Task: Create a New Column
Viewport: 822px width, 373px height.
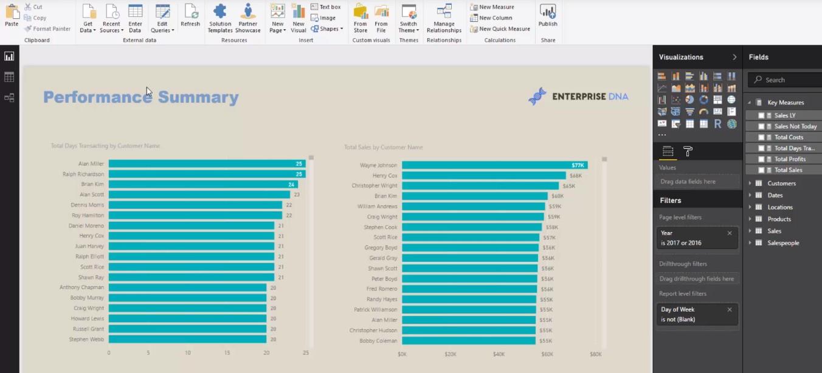Action: [x=491, y=18]
